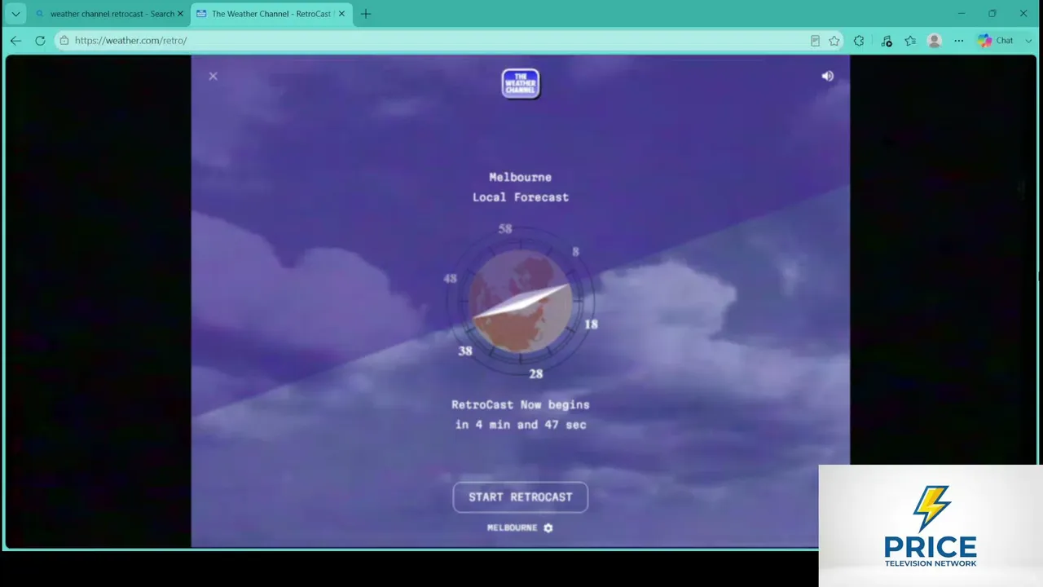The width and height of the screenshot is (1043, 587).
Task: Click the compass globe dial
Action: pyautogui.click(x=521, y=302)
